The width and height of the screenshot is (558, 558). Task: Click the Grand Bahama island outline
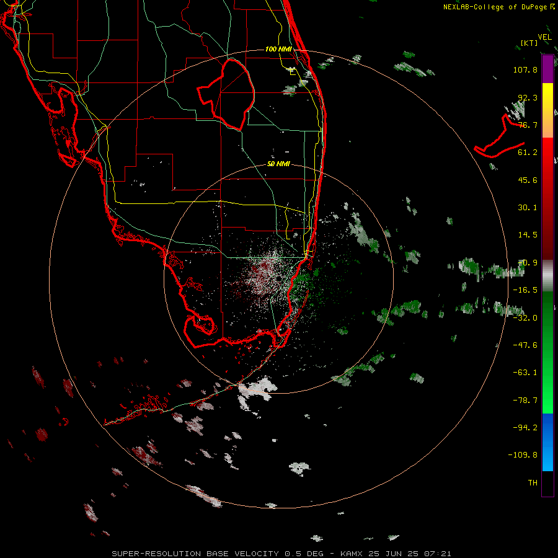(499, 136)
